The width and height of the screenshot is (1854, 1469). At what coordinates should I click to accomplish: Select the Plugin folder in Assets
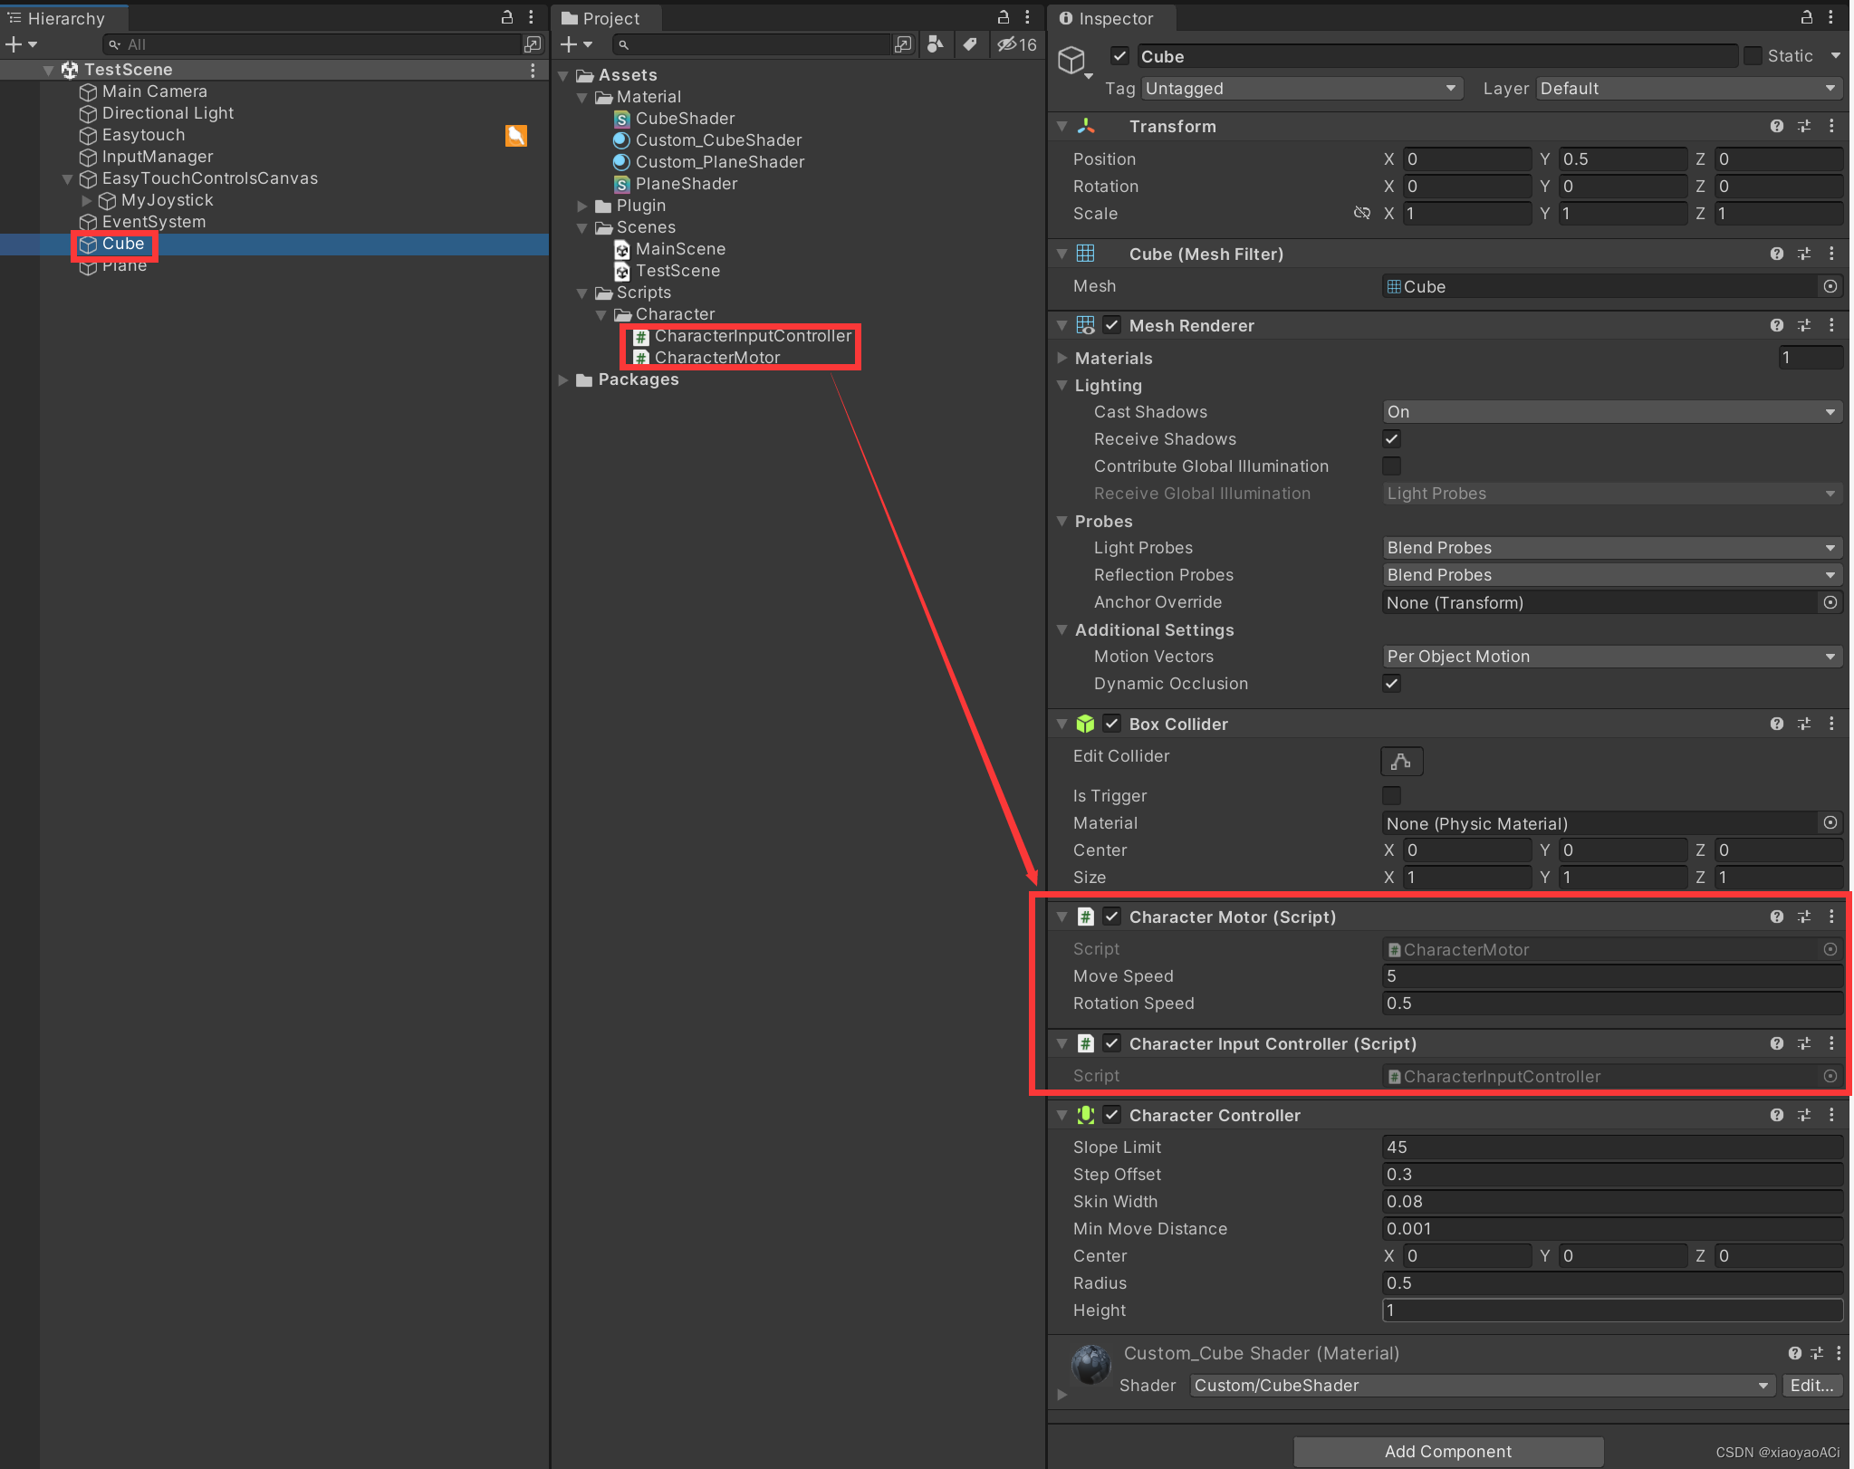(x=640, y=206)
